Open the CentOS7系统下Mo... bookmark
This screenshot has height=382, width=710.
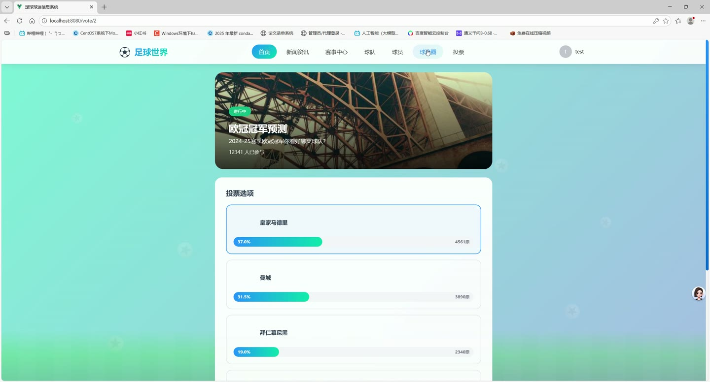(96, 33)
